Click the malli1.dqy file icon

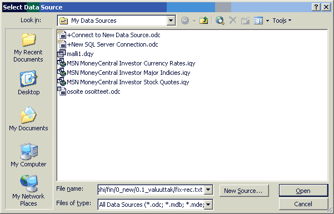coord(62,54)
